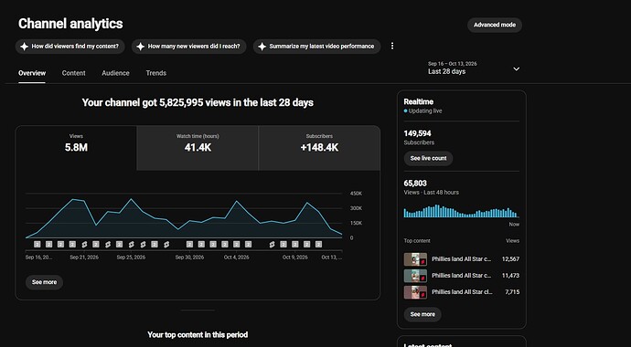Open thumbnail of Phillies video with 7,715 views
The height and width of the screenshot is (347, 631).
point(415,292)
